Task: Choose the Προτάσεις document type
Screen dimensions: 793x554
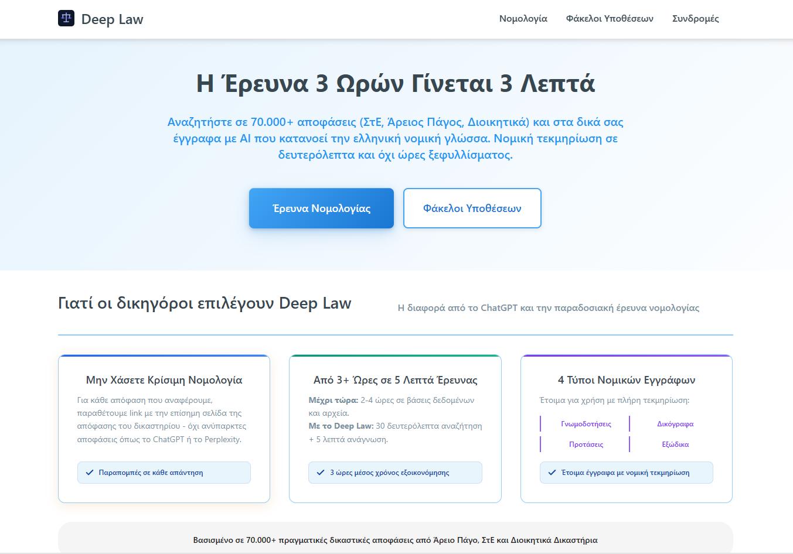Action: (x=586, y=444)
